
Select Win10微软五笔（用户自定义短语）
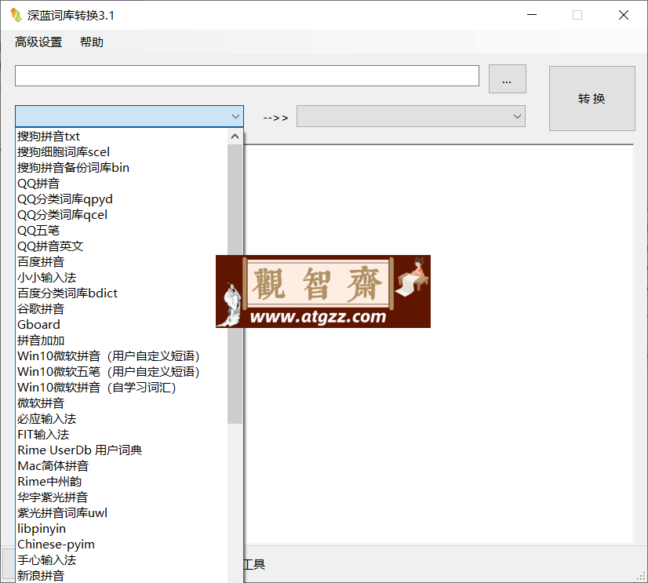pyautogui.click(x=122, y=372)
